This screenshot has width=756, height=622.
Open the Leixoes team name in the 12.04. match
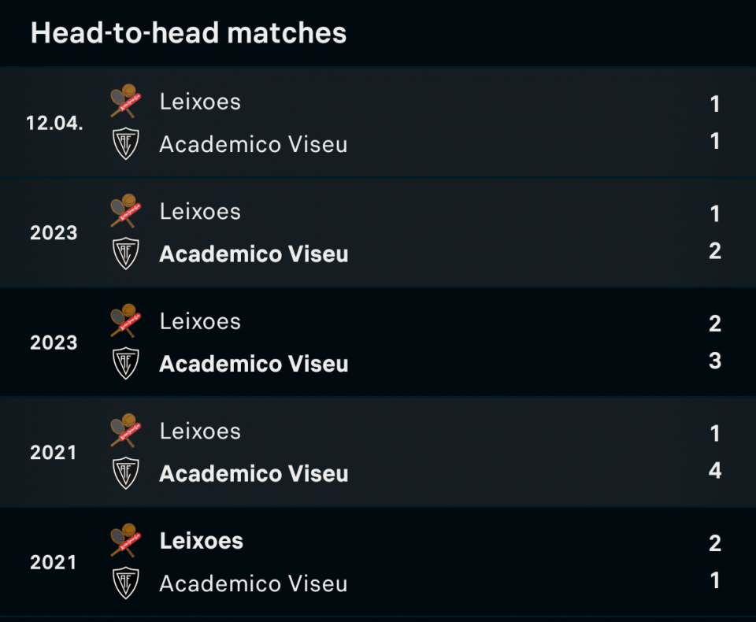[200, 102]
